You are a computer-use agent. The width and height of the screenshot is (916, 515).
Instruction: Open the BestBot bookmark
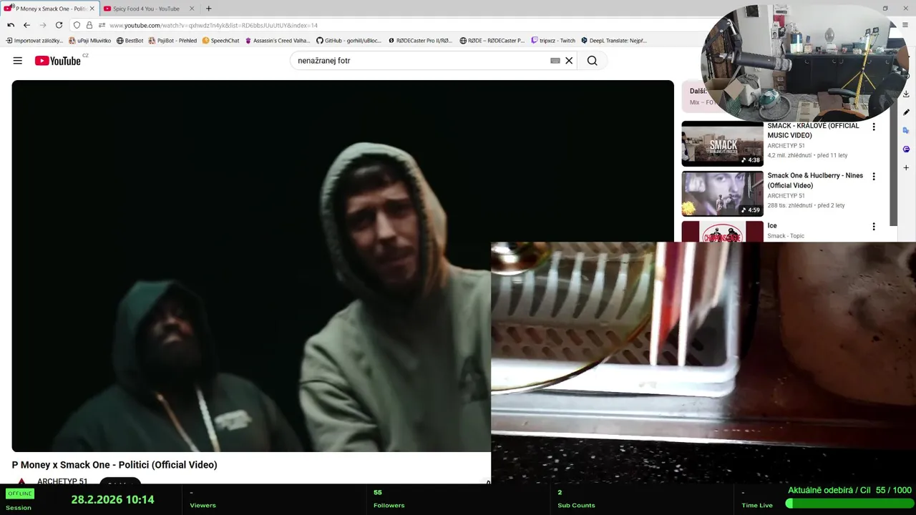(x=130, y=41)
